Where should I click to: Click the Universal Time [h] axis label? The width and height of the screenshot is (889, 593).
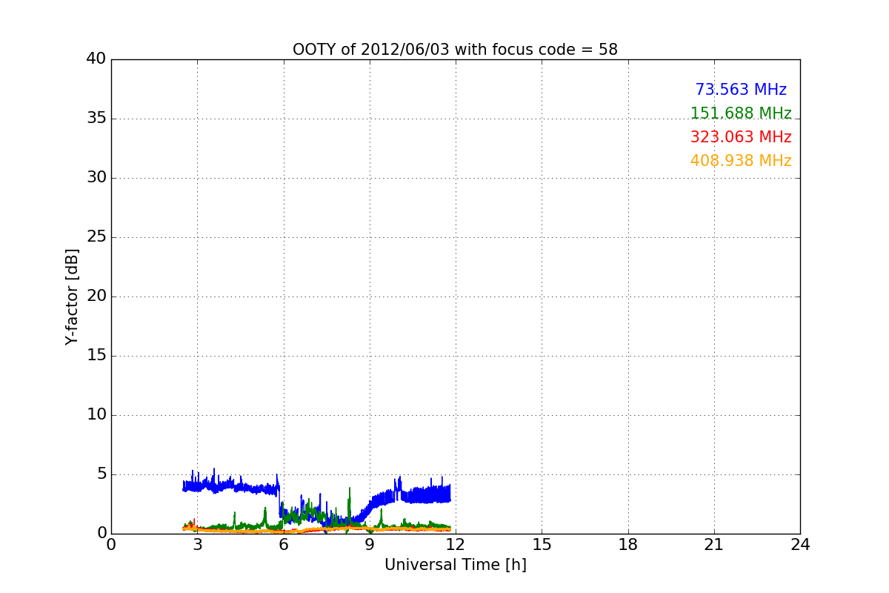click(x=455, y=565)
